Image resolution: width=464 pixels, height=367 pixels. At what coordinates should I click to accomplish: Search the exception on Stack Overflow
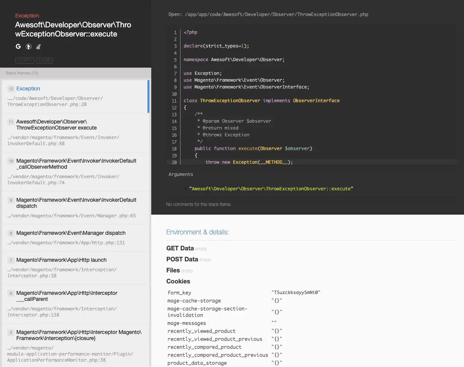(38, 47)
